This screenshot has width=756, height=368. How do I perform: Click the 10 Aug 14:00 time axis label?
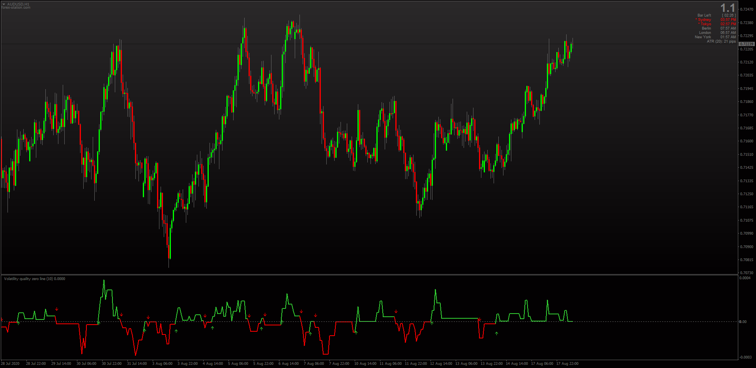coord(365,364)
